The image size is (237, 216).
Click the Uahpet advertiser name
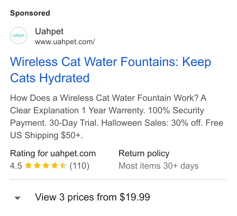[49, 31]
